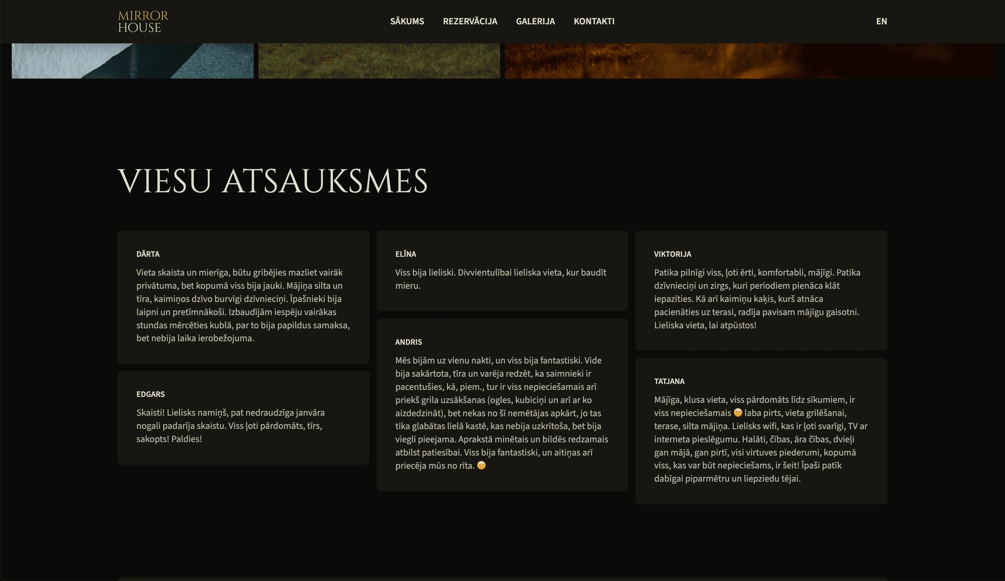Navigate to KONTAKTI
The height and width of the screenshot is (581, 1005).
coord(594,21)
